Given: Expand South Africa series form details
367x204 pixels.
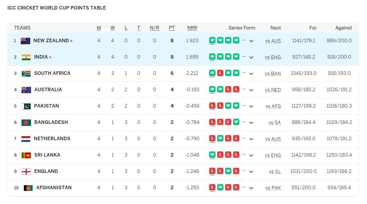Looking at the screenshot, I should point(251,74).
